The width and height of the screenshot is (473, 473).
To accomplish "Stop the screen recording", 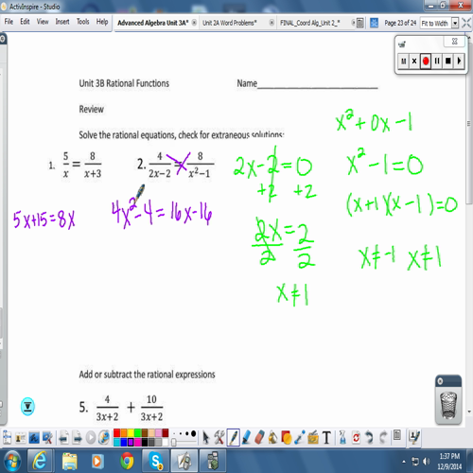I will 447,61.
